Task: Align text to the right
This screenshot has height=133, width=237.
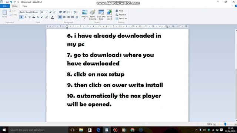Action: [69, 17]
